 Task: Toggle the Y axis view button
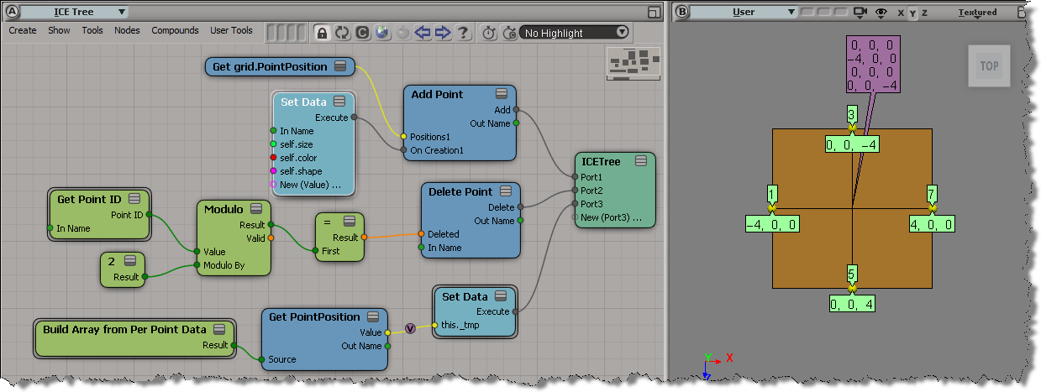click(912, 13)
